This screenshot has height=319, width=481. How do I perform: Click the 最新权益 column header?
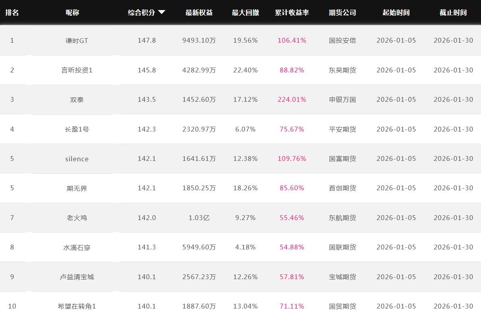point(199,12)
